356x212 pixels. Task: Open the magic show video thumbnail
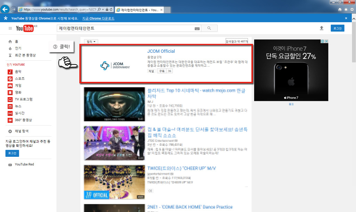pyautogui.click(x=114, y=143)
